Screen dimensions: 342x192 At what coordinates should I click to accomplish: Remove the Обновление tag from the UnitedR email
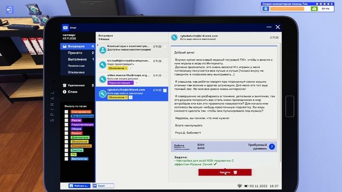click(126, 68)
